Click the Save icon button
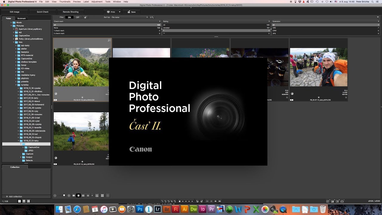Image resolution: width=382 pixels, height=215 pixels. click(131, 12)
